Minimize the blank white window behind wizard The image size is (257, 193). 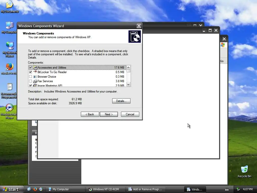[204, 30]
